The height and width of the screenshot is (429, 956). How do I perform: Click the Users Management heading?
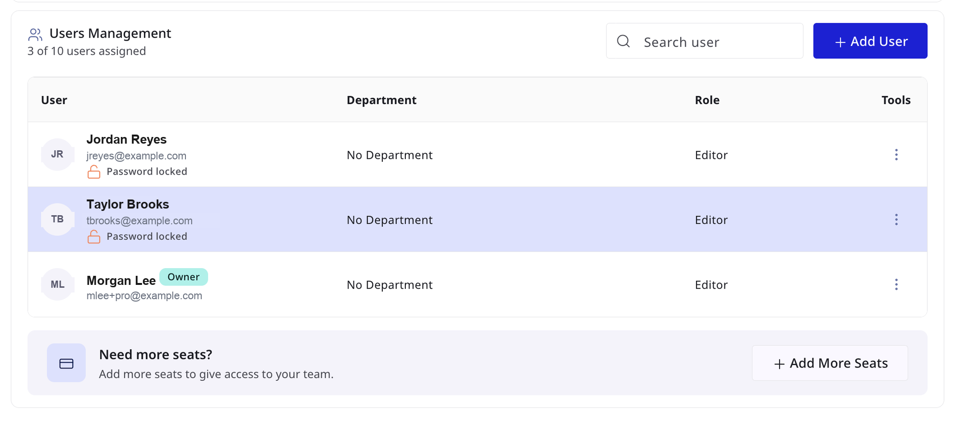click(110, 33)
